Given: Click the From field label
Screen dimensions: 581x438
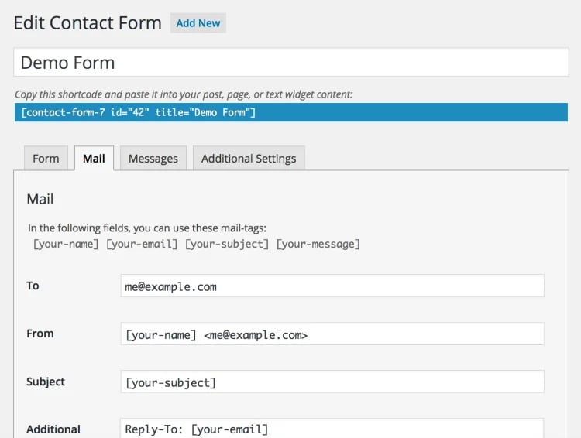Looking at the screenshot, I should click(x=40, y=334).
